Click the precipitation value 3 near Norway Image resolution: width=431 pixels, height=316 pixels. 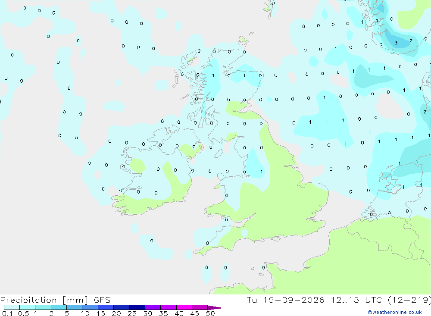(396, 43)
